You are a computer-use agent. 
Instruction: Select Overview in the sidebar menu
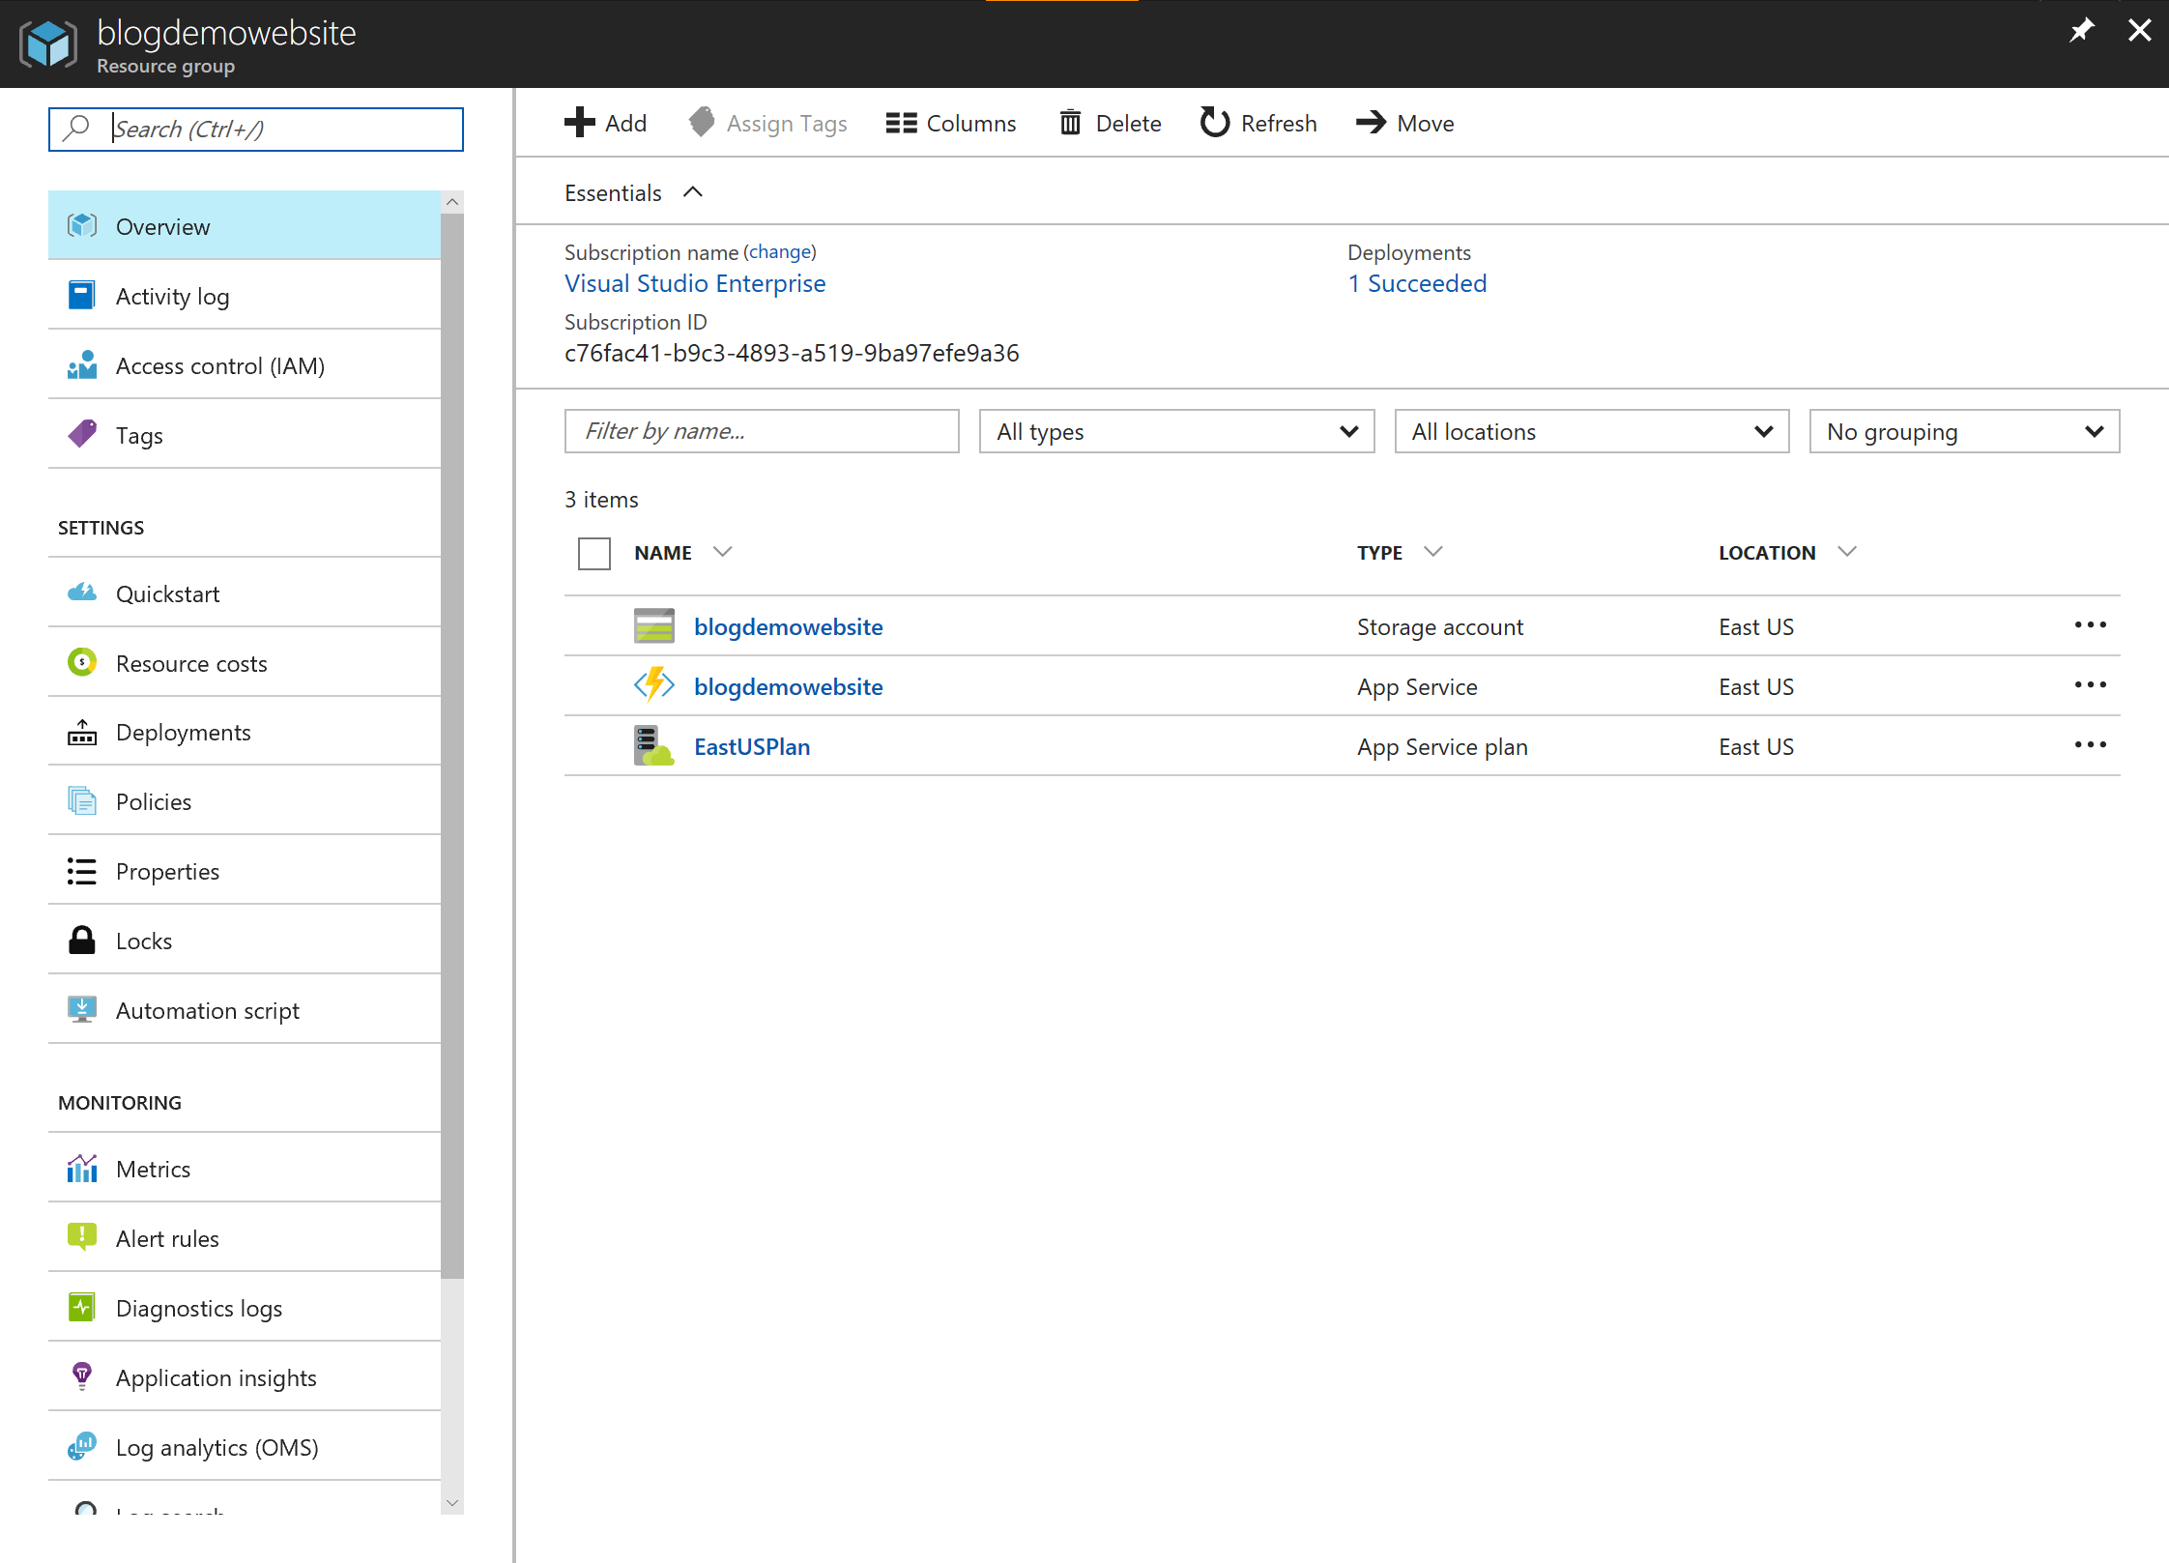[245, 225]
